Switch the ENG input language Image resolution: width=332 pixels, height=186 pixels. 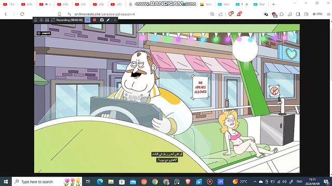tap(299, 181)
